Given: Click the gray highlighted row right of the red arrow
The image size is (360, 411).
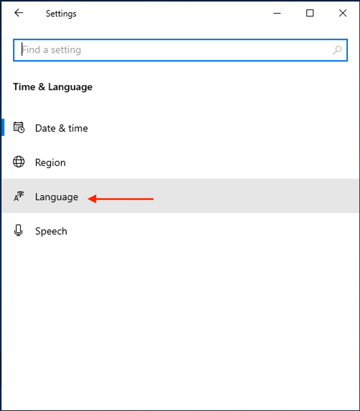Looking at the screenshot, I should point(256,196).
